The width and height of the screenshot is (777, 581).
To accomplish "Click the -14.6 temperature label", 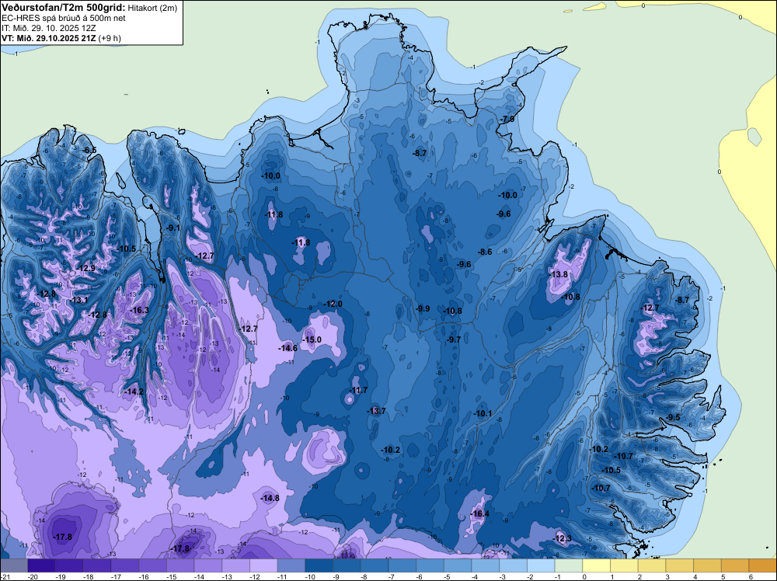I will 288,348.
